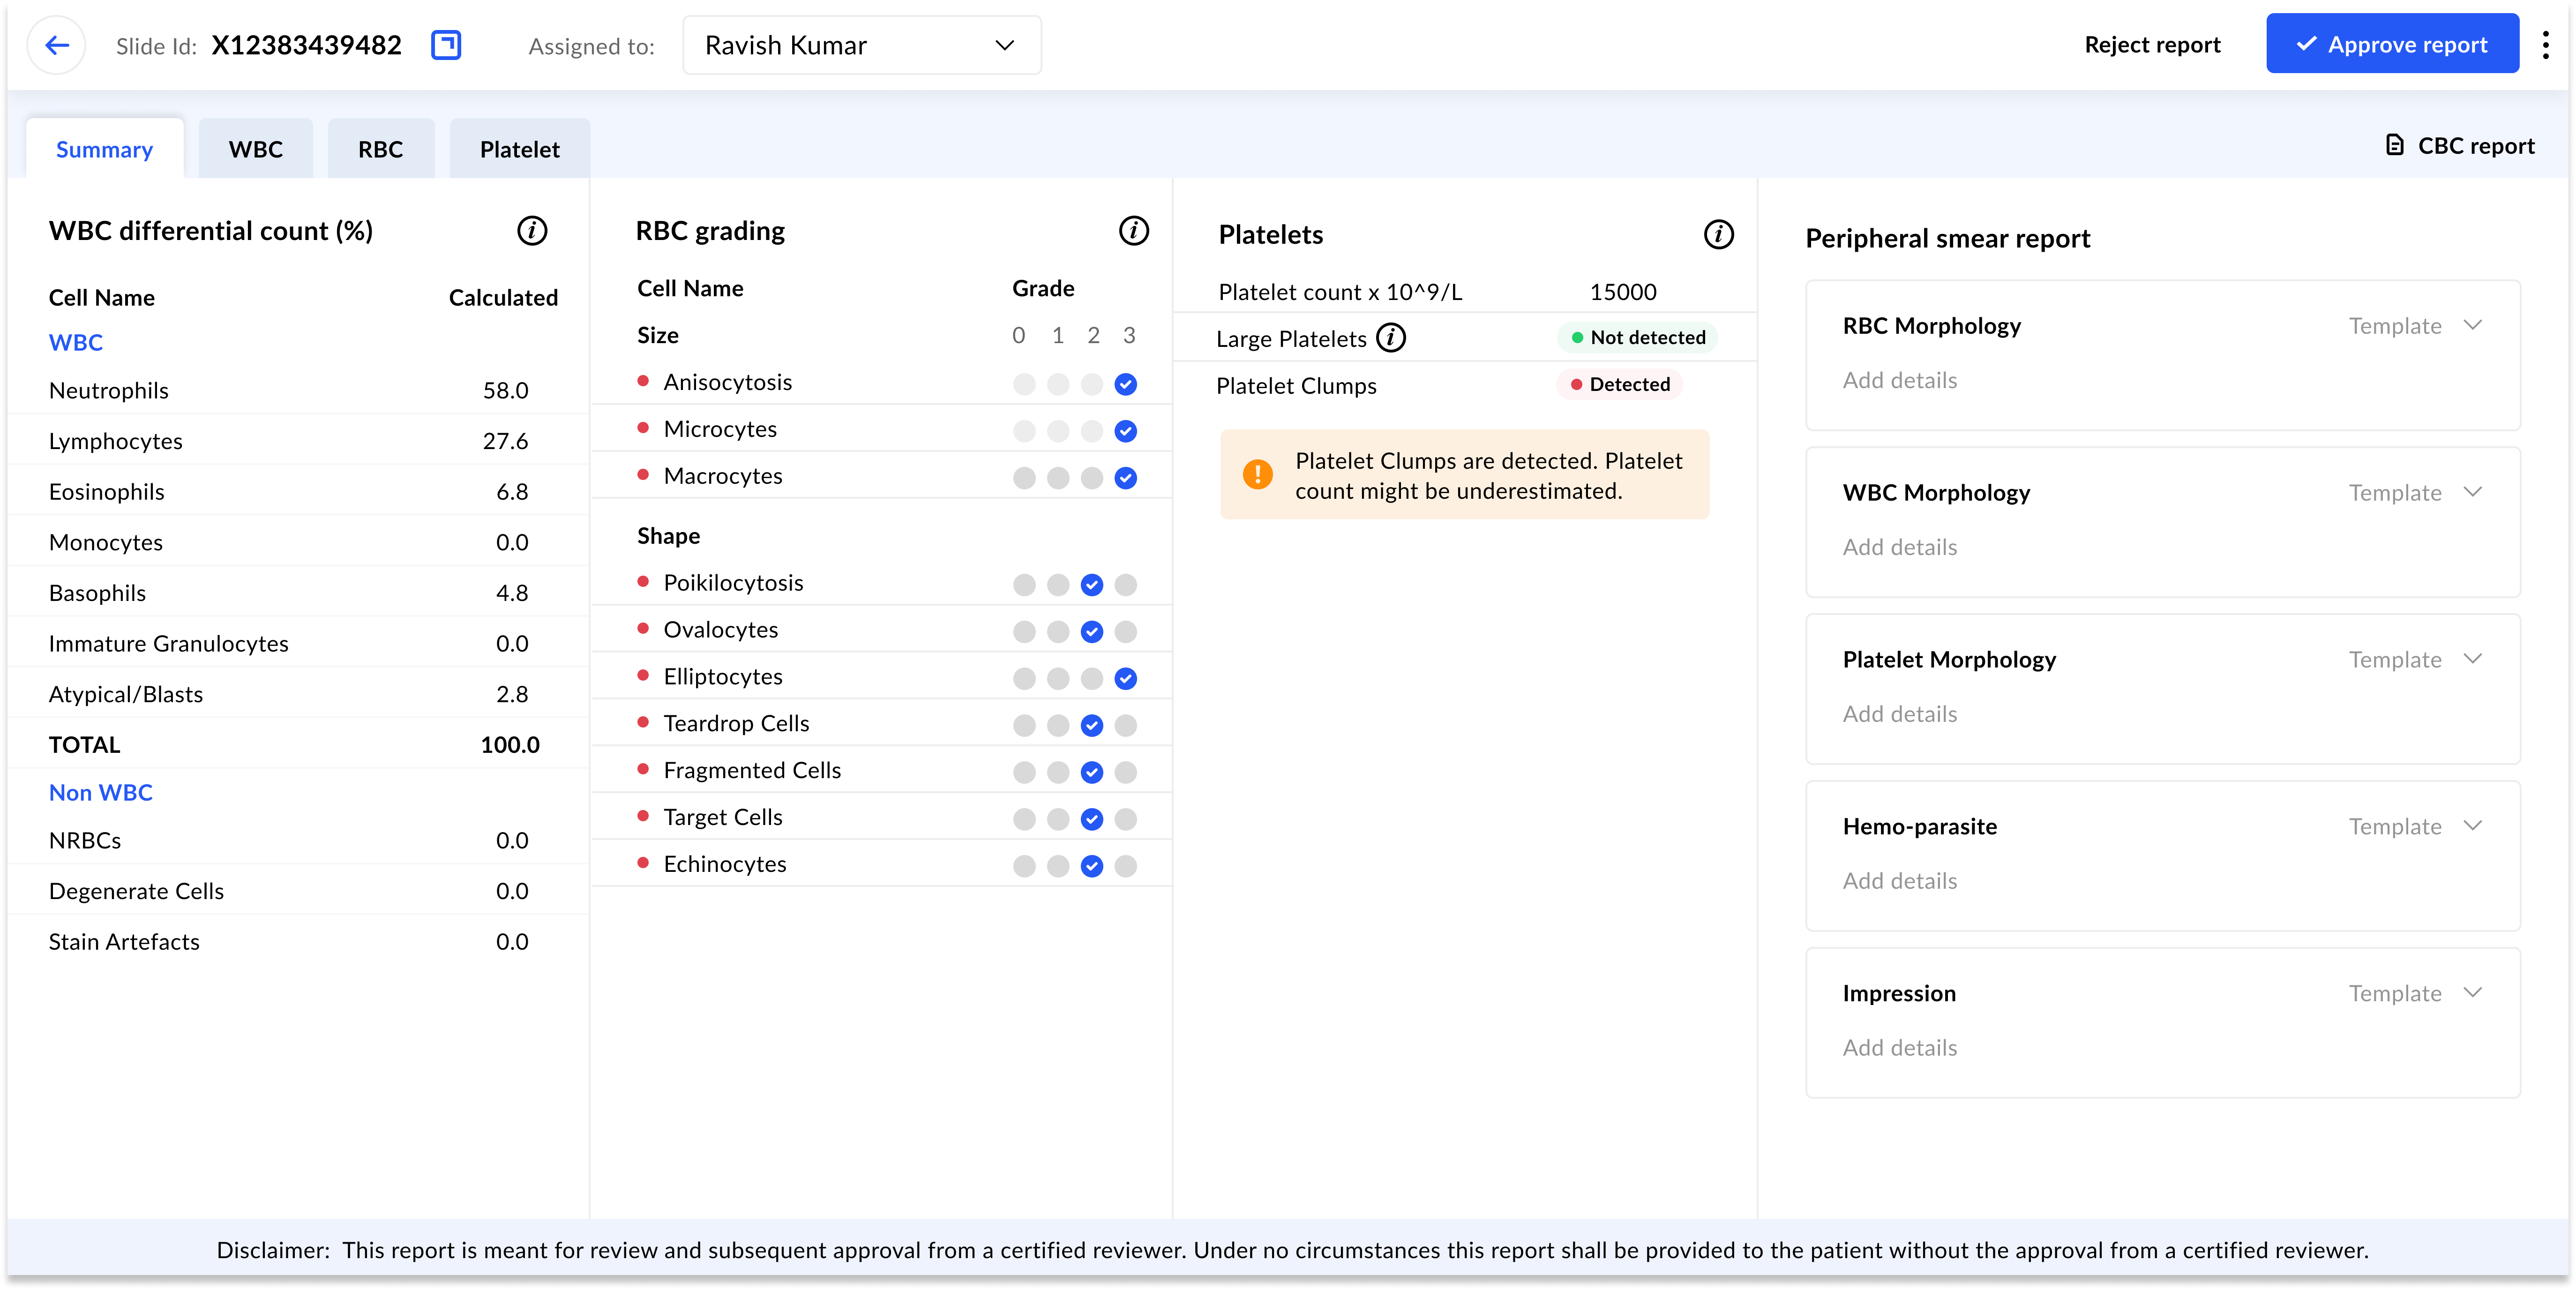Click the Stain Artefacts row label
The height and width of the screenshot is (1290, 2576).
[x=124, y=943]
